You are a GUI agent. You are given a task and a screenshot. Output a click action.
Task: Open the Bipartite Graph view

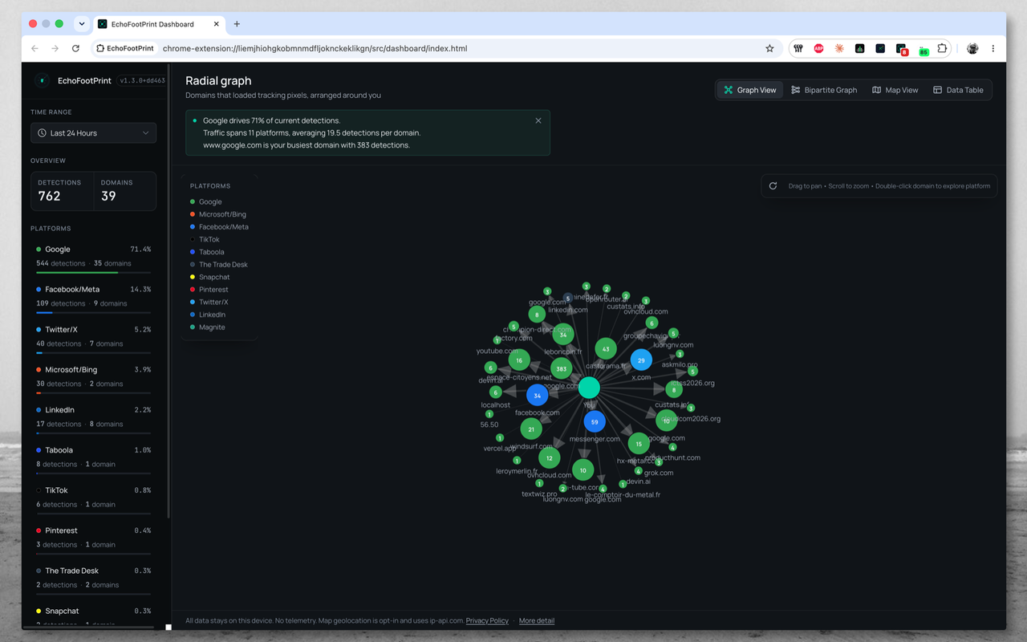click(x=824, y=90)
